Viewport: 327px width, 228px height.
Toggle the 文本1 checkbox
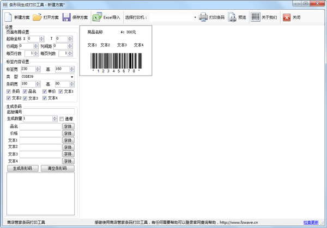[x=60, y=91]
